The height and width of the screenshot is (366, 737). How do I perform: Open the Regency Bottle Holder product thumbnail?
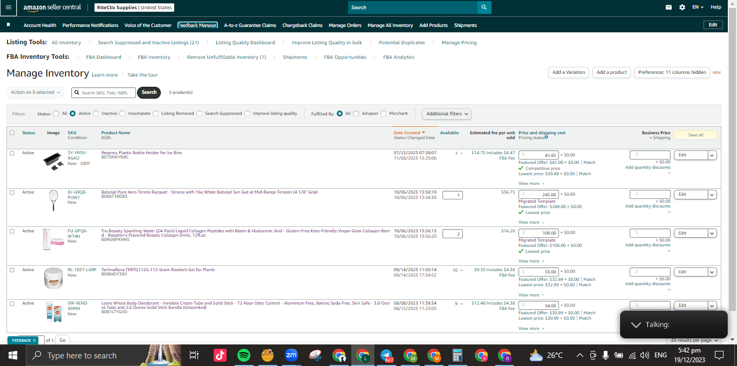coord(53,161)
